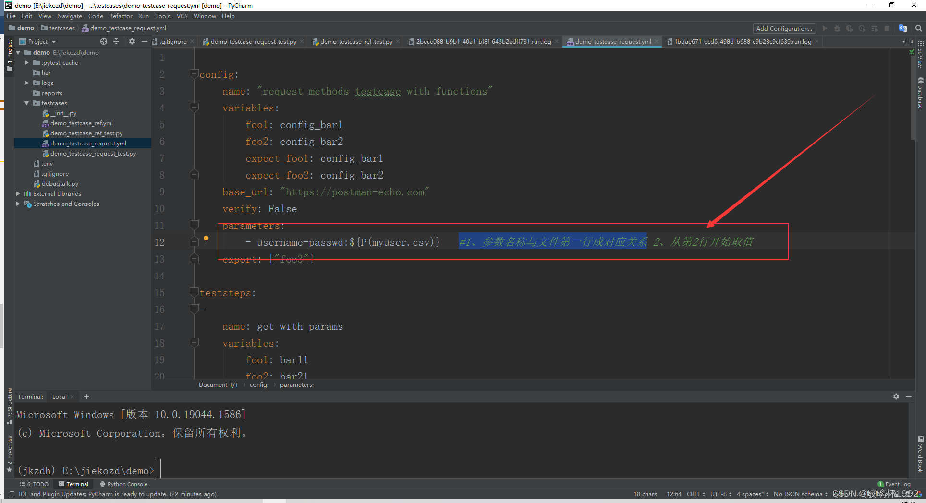Fold the config block at line 2

click(x=194, y=74)
